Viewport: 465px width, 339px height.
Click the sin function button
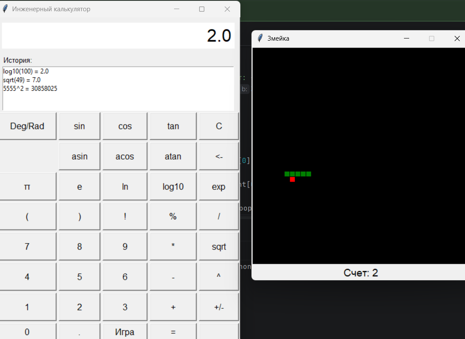pos(80,126)
